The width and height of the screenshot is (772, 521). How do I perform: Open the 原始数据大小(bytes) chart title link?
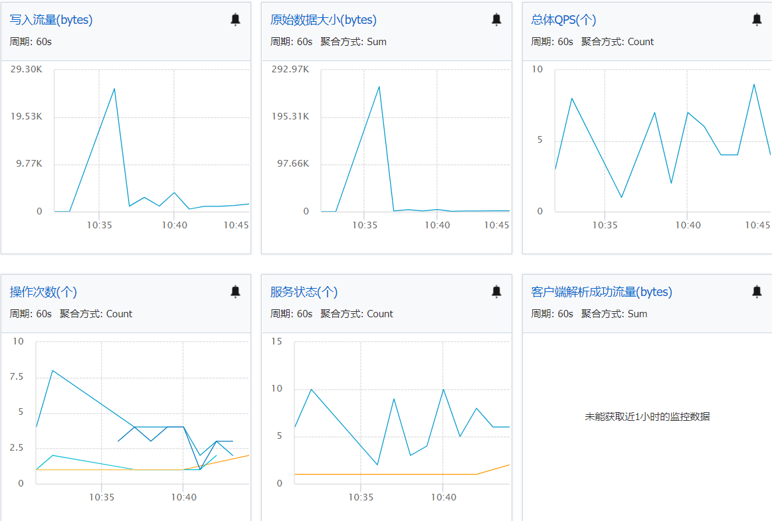[323, 20]
